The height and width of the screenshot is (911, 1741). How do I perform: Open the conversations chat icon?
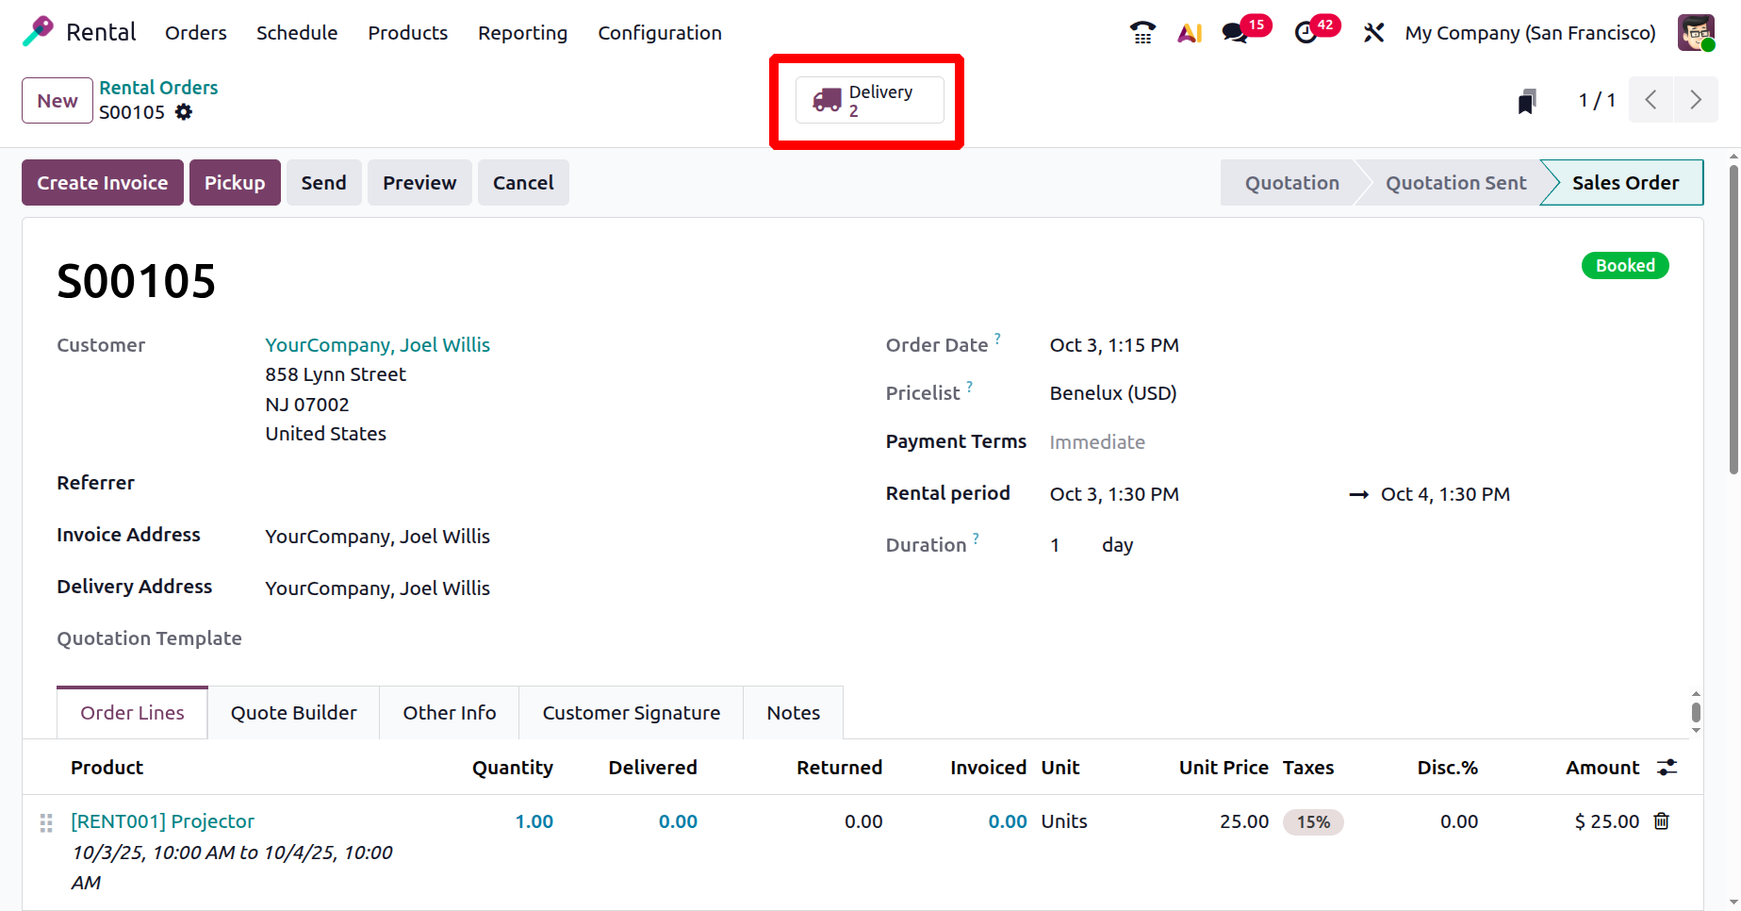tap(1234, 33)
